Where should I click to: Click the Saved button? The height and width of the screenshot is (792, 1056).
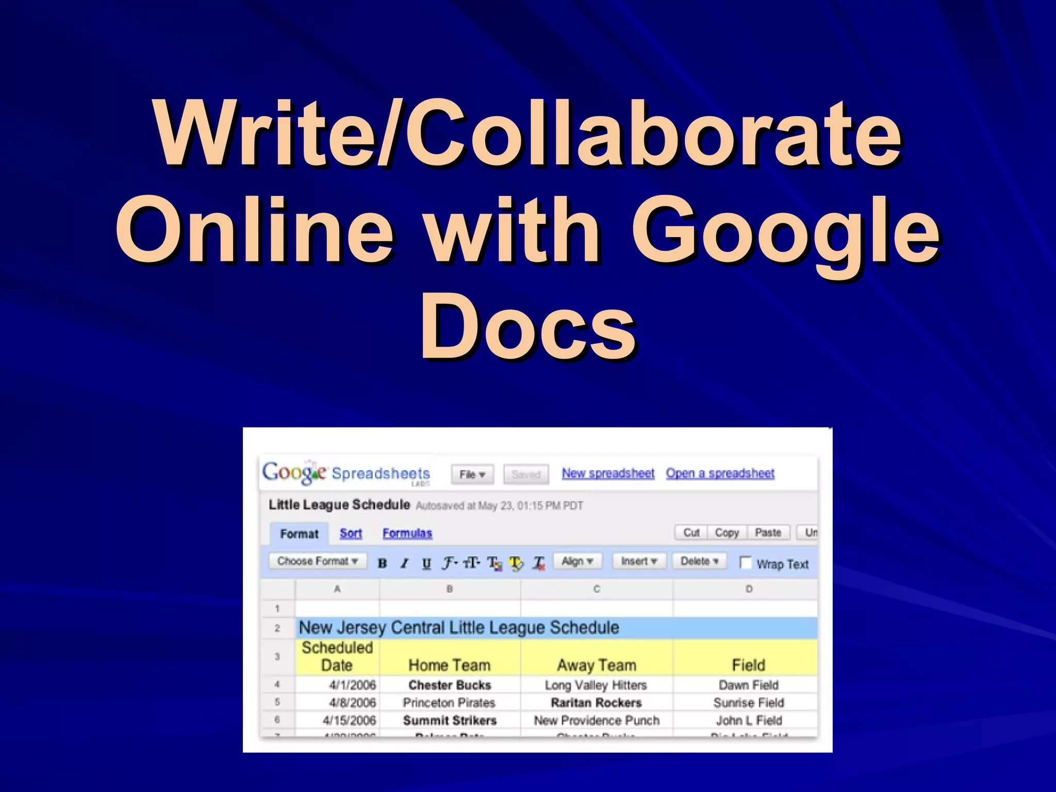coord(526,474)
